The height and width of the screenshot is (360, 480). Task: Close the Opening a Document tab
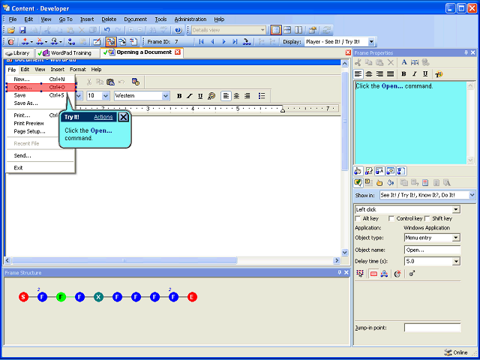click(x=177, y=52)
